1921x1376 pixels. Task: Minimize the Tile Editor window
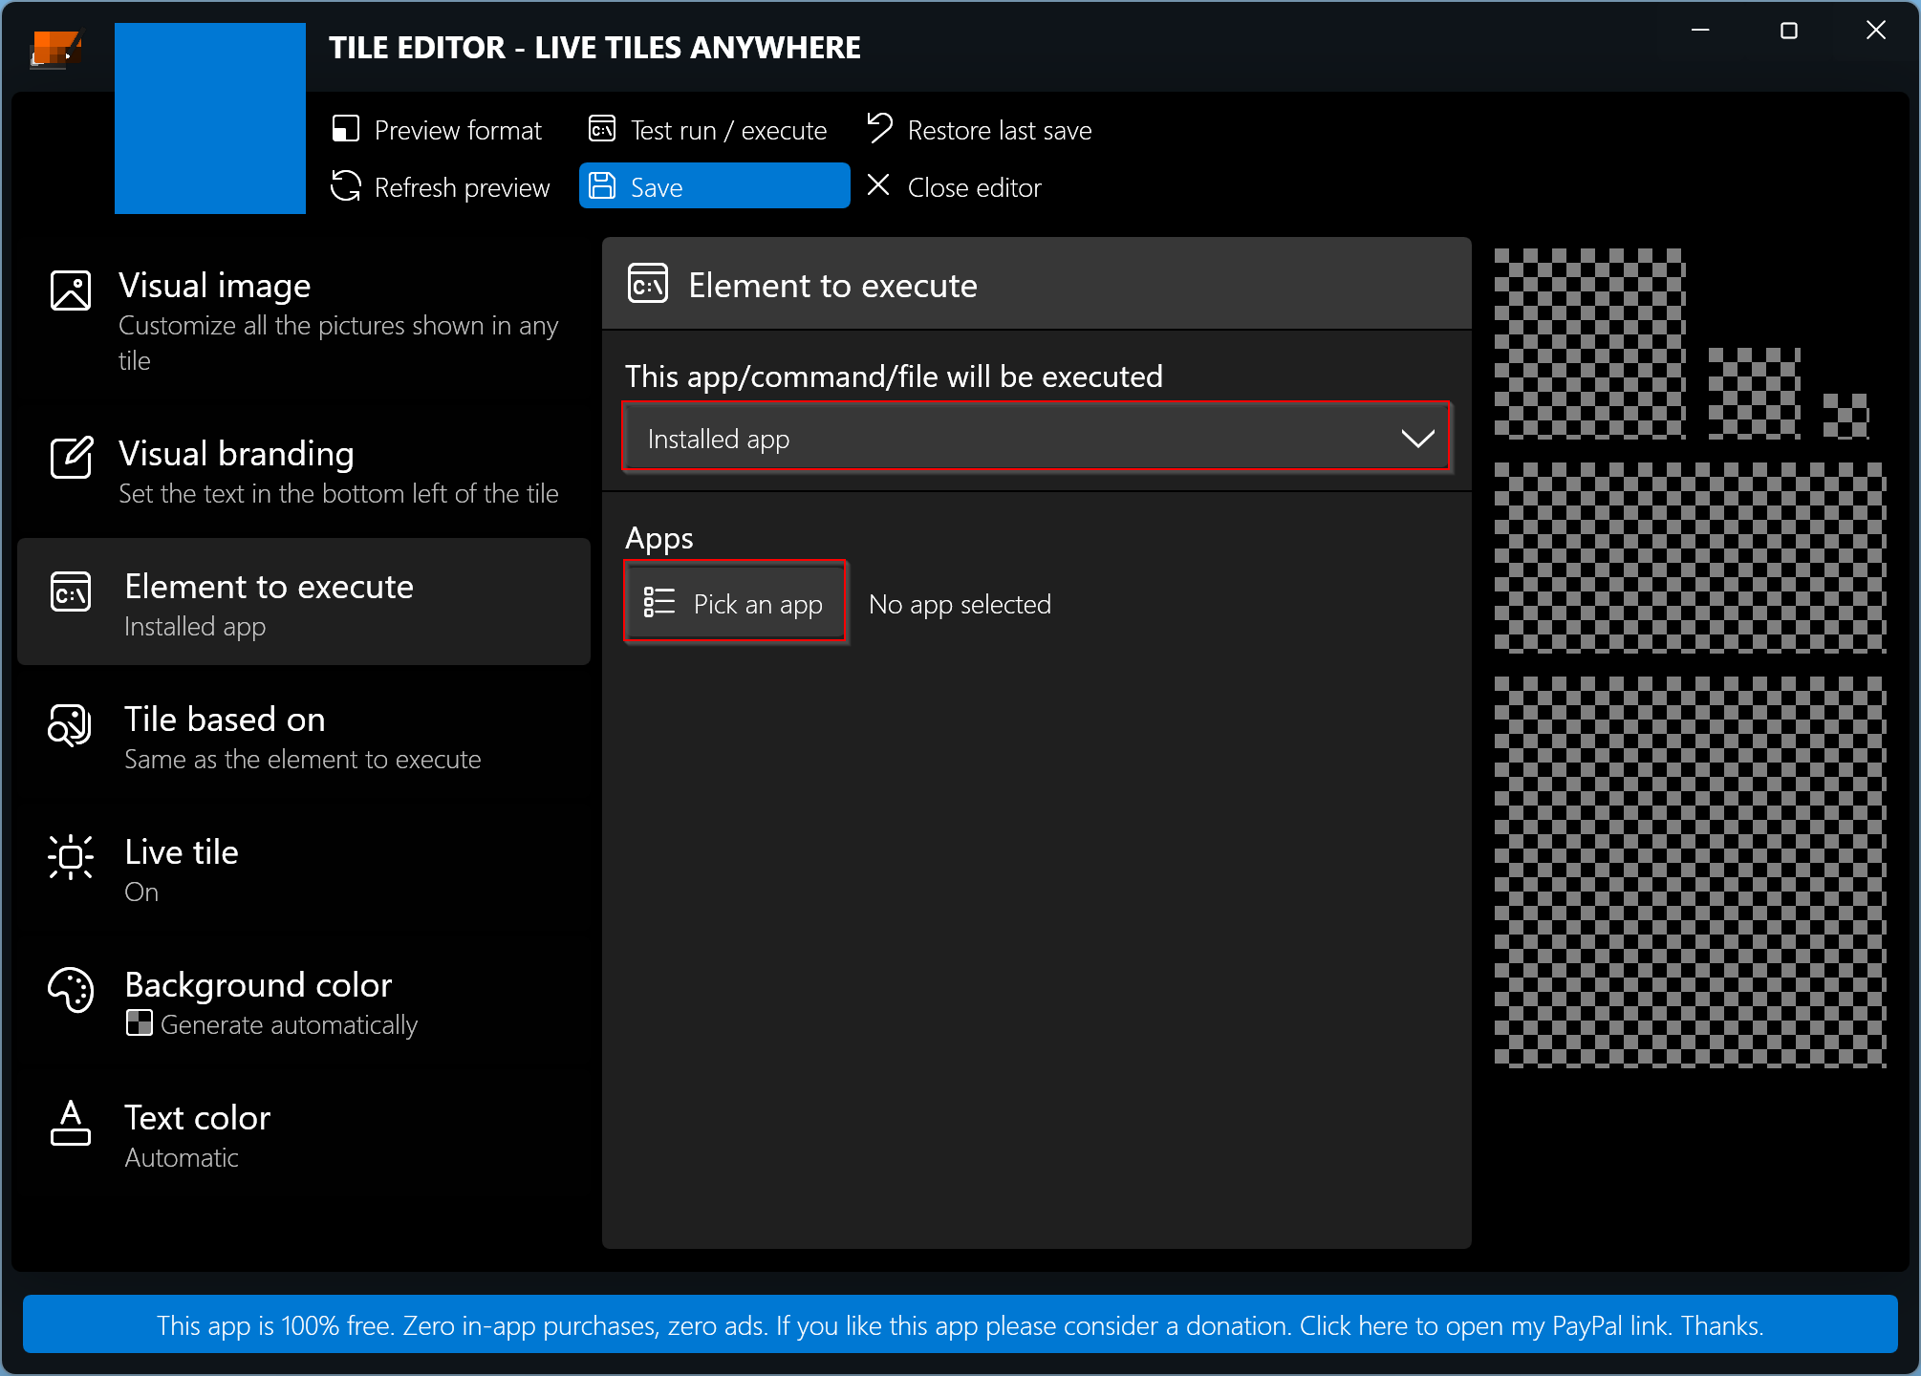coord(1700,31)
